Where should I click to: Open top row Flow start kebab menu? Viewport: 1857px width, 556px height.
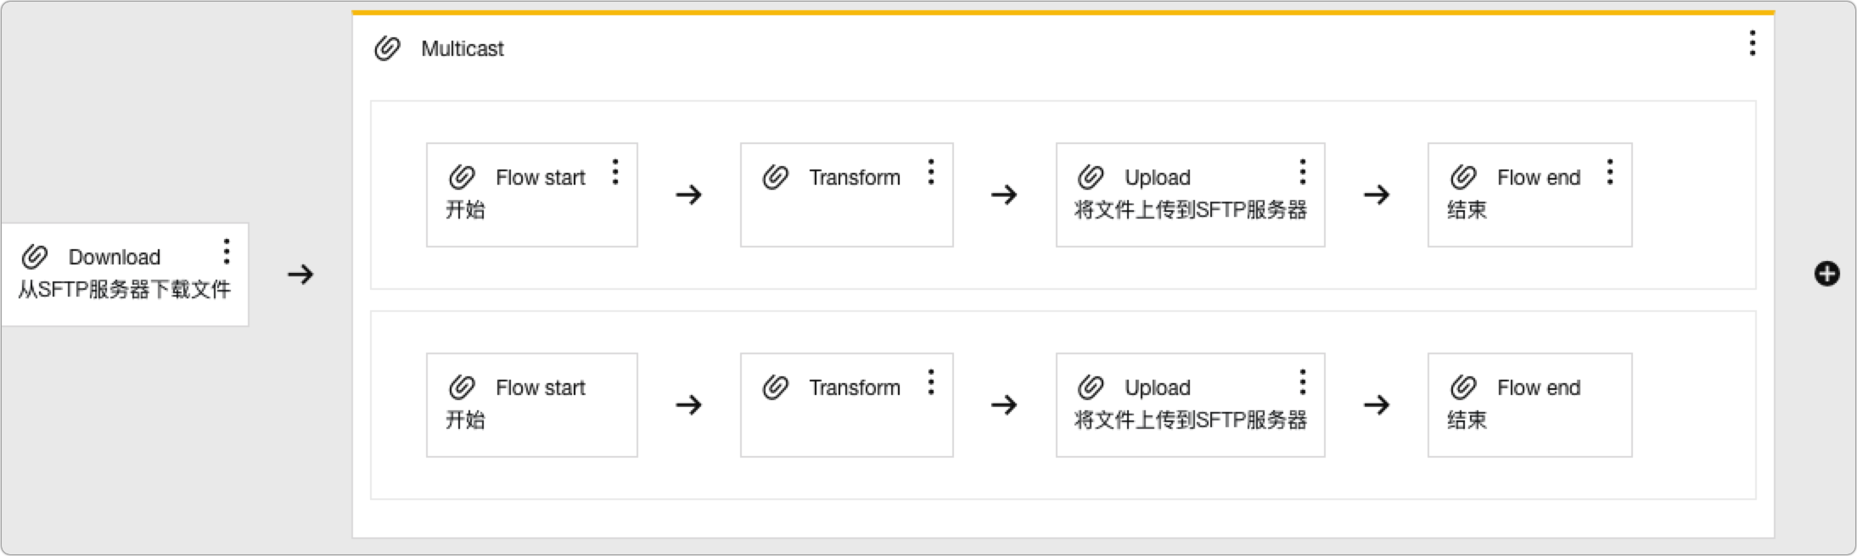615,172
